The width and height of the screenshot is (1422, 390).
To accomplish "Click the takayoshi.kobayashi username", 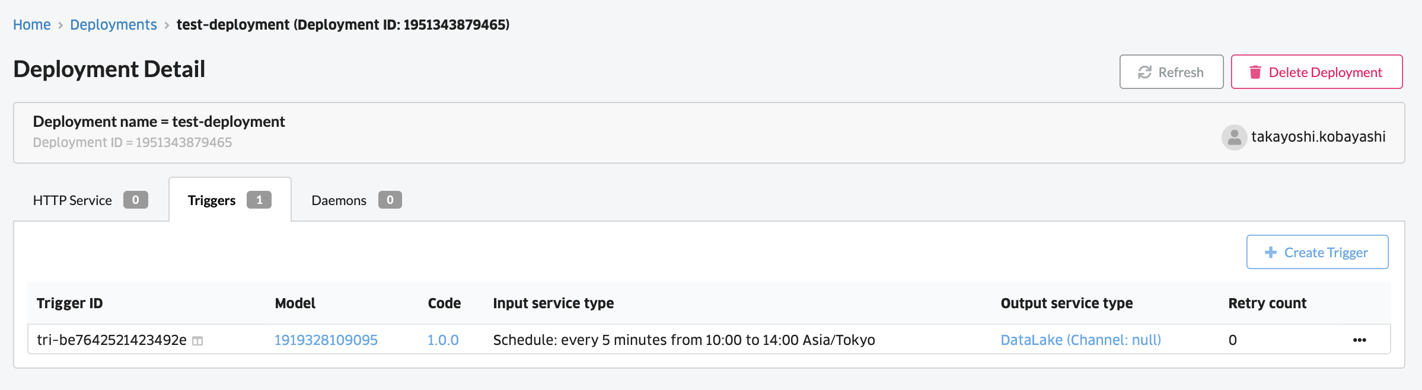I will click(x=1318, y=137).
